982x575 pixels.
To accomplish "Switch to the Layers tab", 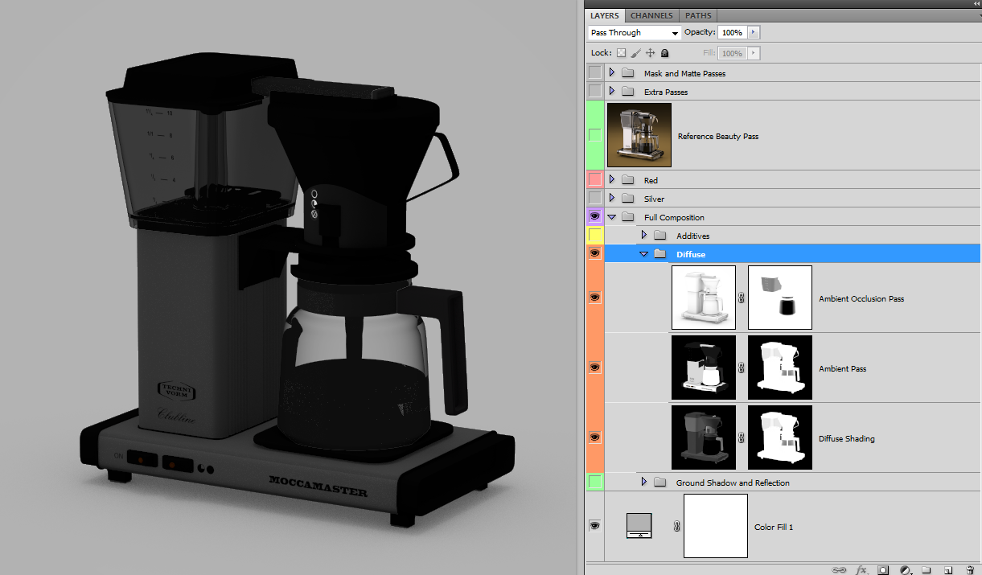I will [x=605, y=15].
